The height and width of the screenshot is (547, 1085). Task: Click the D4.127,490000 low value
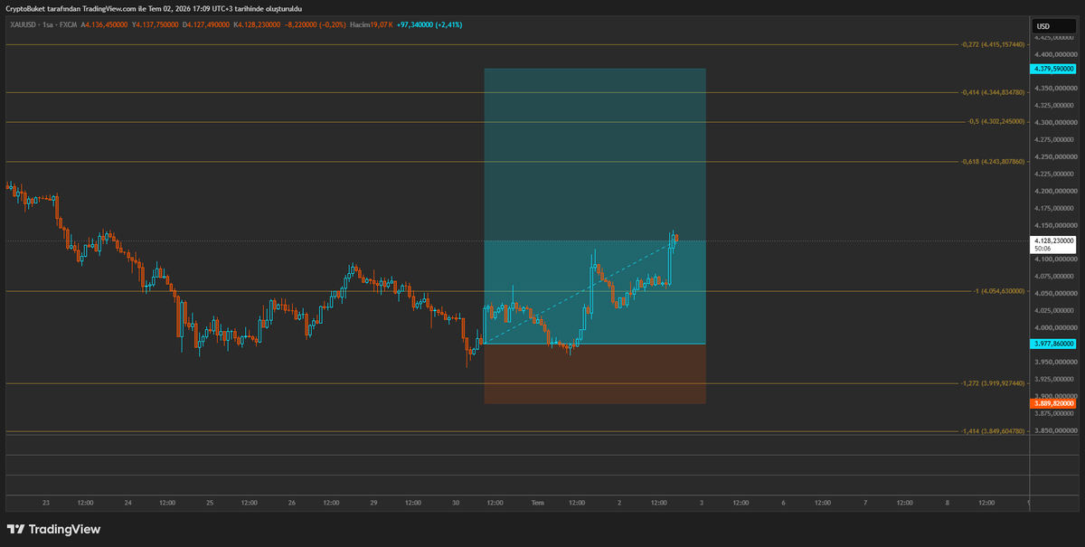206,25
